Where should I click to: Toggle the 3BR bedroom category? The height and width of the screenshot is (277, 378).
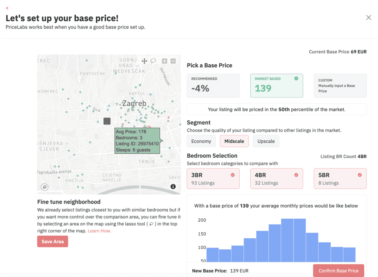pyautogui.click(x=213, y=179)
